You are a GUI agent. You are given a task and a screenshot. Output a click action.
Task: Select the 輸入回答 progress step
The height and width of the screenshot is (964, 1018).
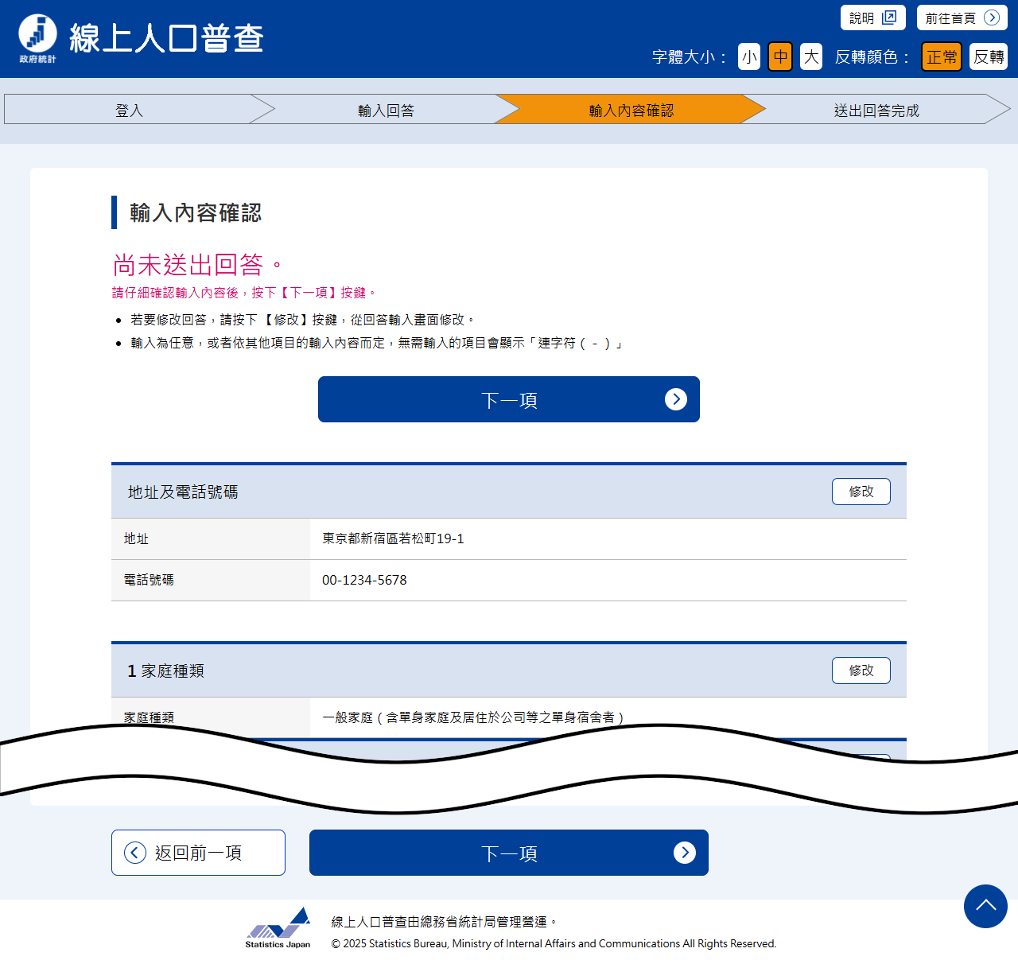pyautogui.click(x=386, y=110)
